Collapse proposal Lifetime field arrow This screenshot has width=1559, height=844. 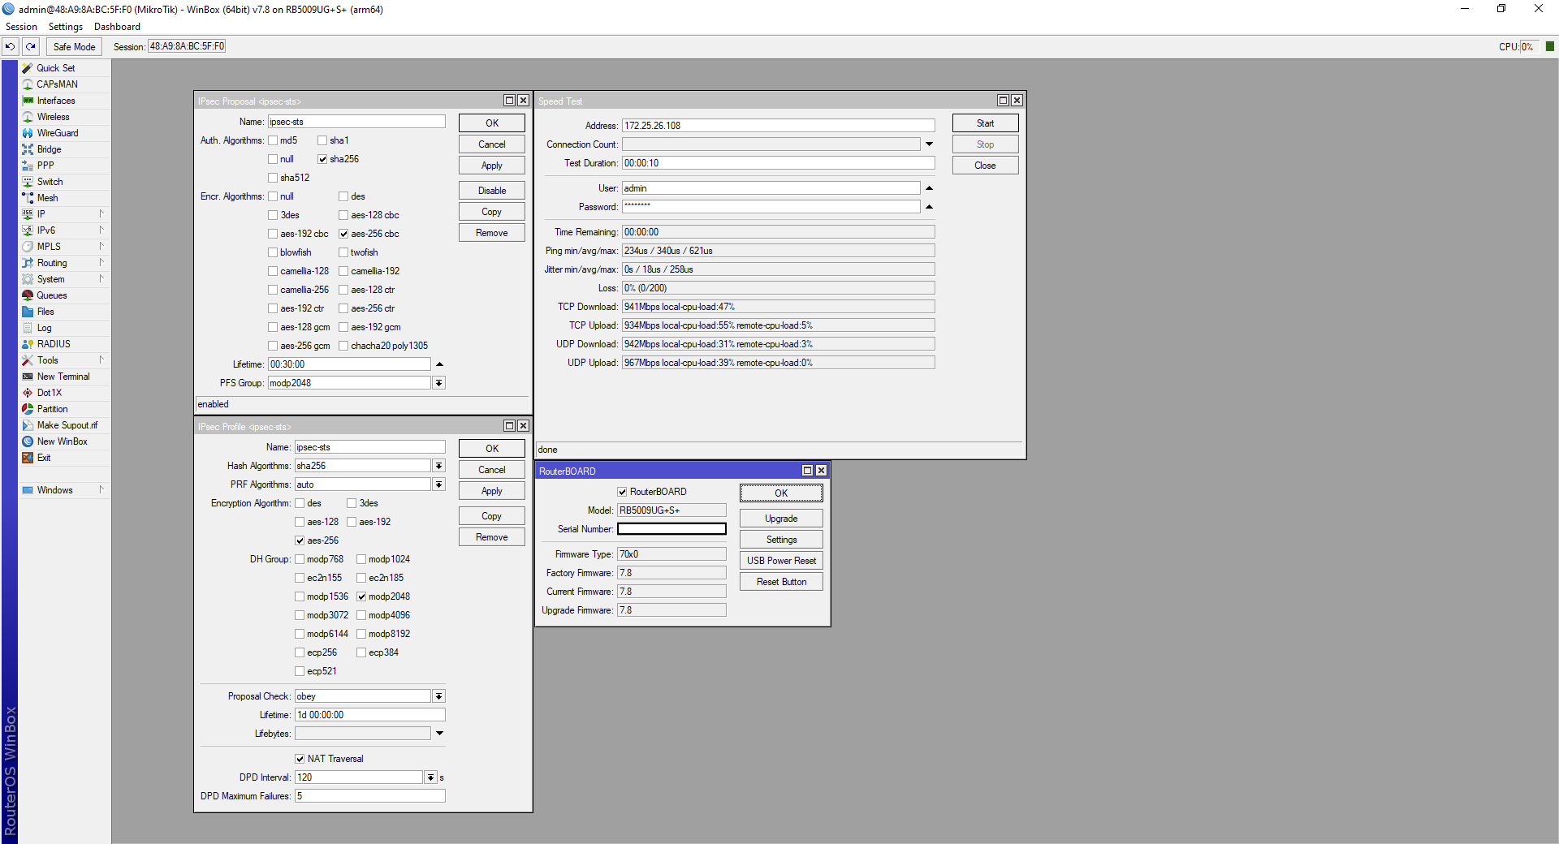(x=439, y=364)
